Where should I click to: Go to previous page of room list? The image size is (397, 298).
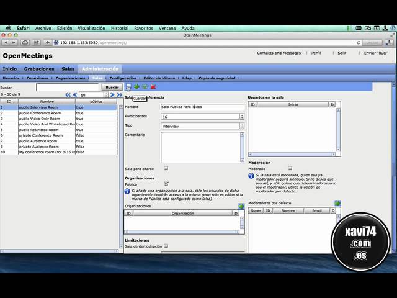coord(75,95)
